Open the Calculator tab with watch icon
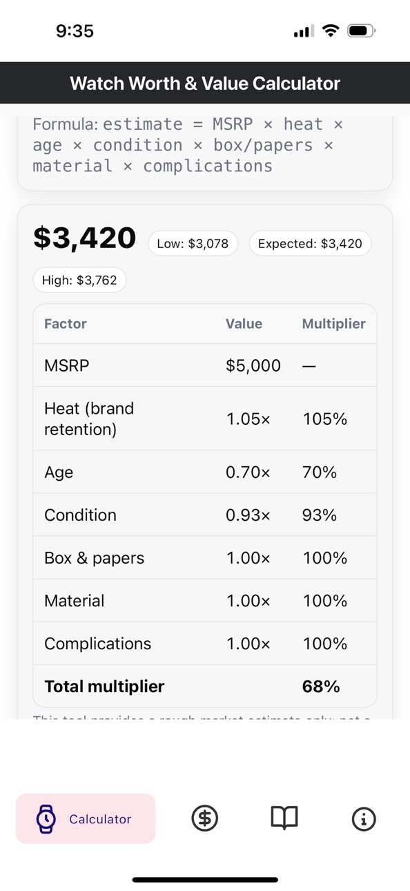410x891 pixels. (x=86, y=818)
